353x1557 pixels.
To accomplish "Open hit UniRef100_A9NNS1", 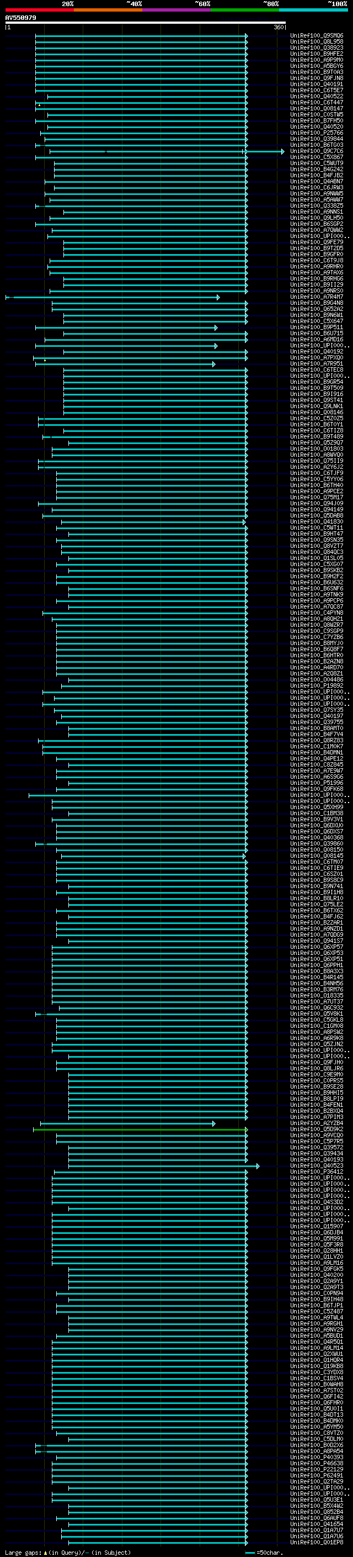I will [317, 212].
